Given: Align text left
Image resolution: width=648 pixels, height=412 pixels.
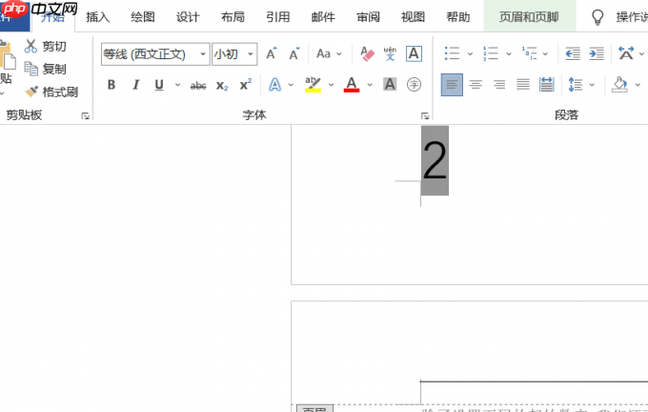Looking at the screenshot, I should tap(452, 85).
